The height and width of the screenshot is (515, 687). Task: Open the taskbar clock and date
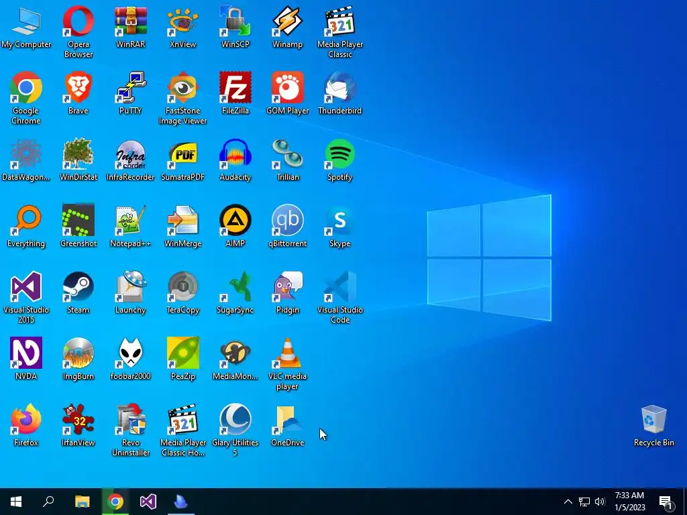(629, 502)
